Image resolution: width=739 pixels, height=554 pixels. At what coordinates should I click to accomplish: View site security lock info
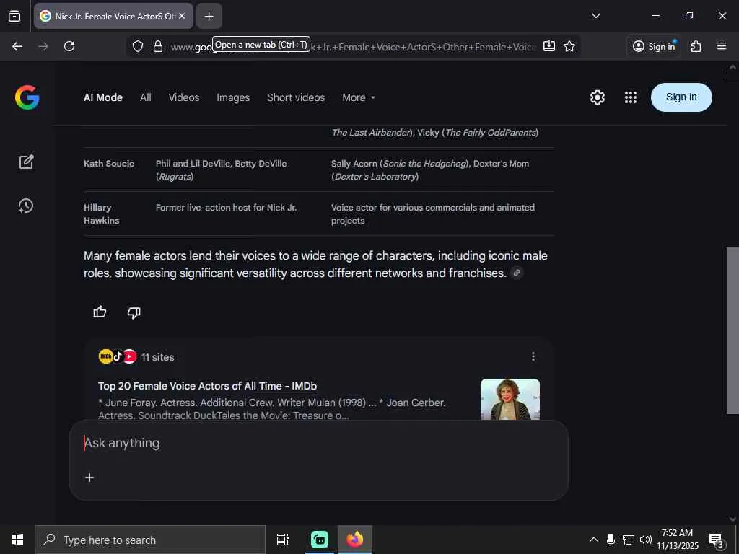(x=158, y=46)
